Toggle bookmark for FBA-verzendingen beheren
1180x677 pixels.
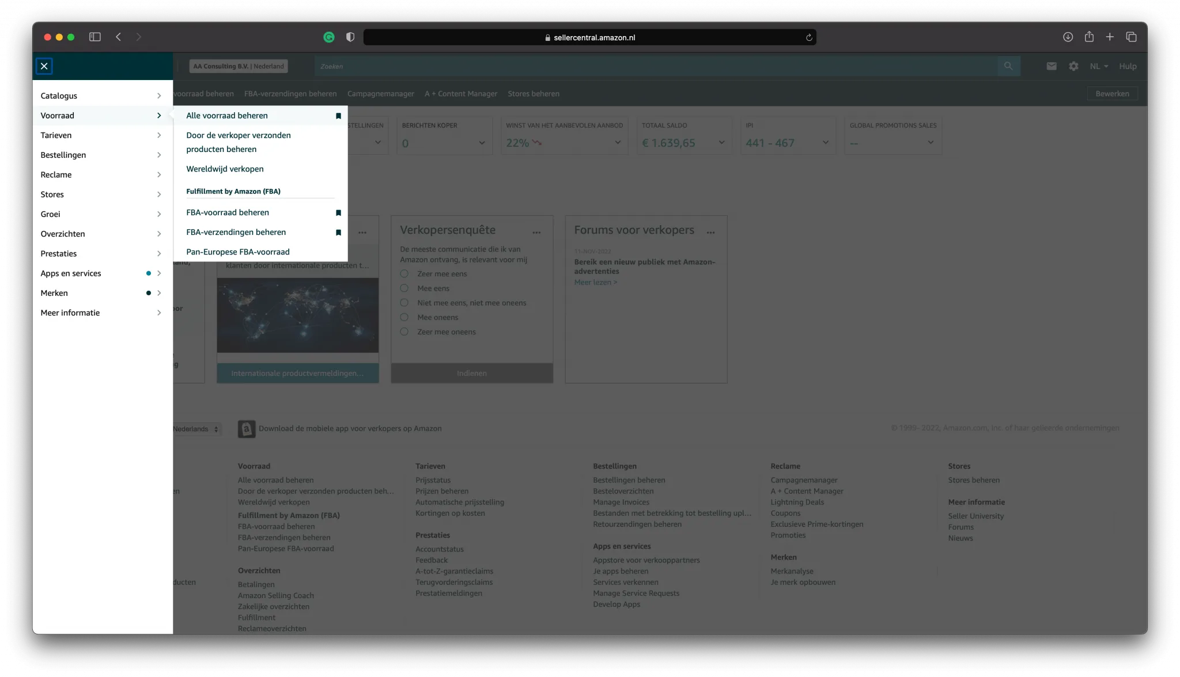pos(338,233)
